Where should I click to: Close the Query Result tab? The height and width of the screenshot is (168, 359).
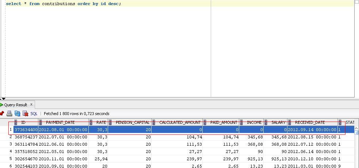click(x=31, y=104)
